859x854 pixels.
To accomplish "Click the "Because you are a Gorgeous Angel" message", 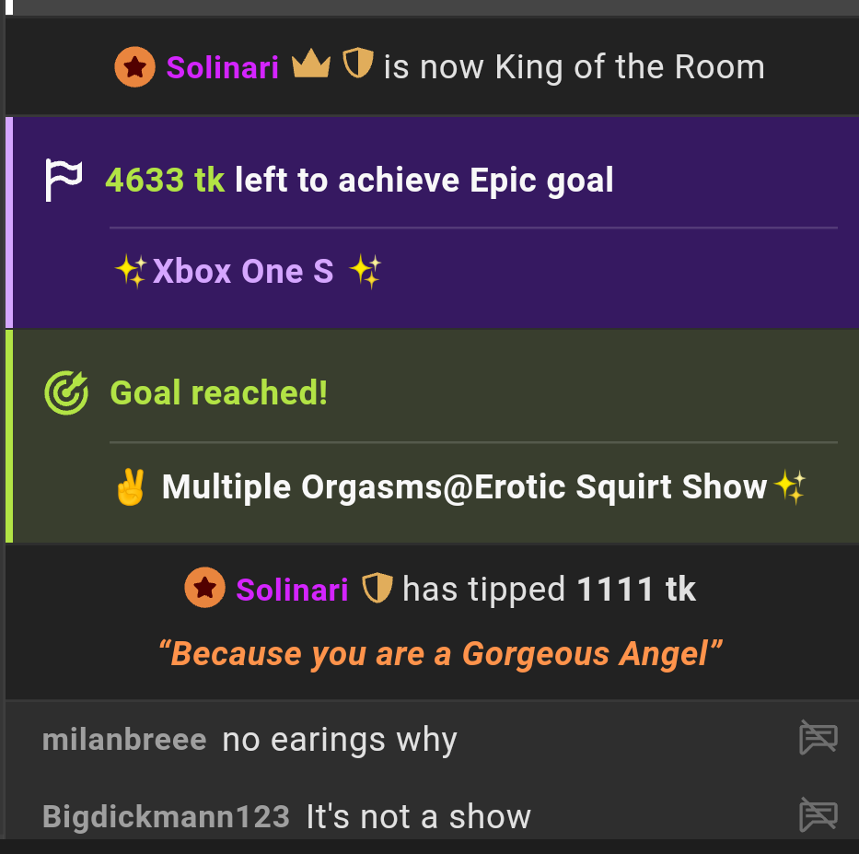I will [440, 654].
